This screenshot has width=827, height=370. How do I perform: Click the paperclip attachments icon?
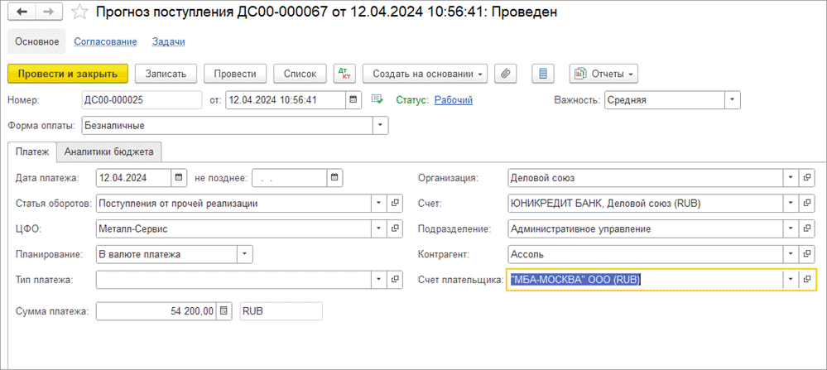coord(506,74)
